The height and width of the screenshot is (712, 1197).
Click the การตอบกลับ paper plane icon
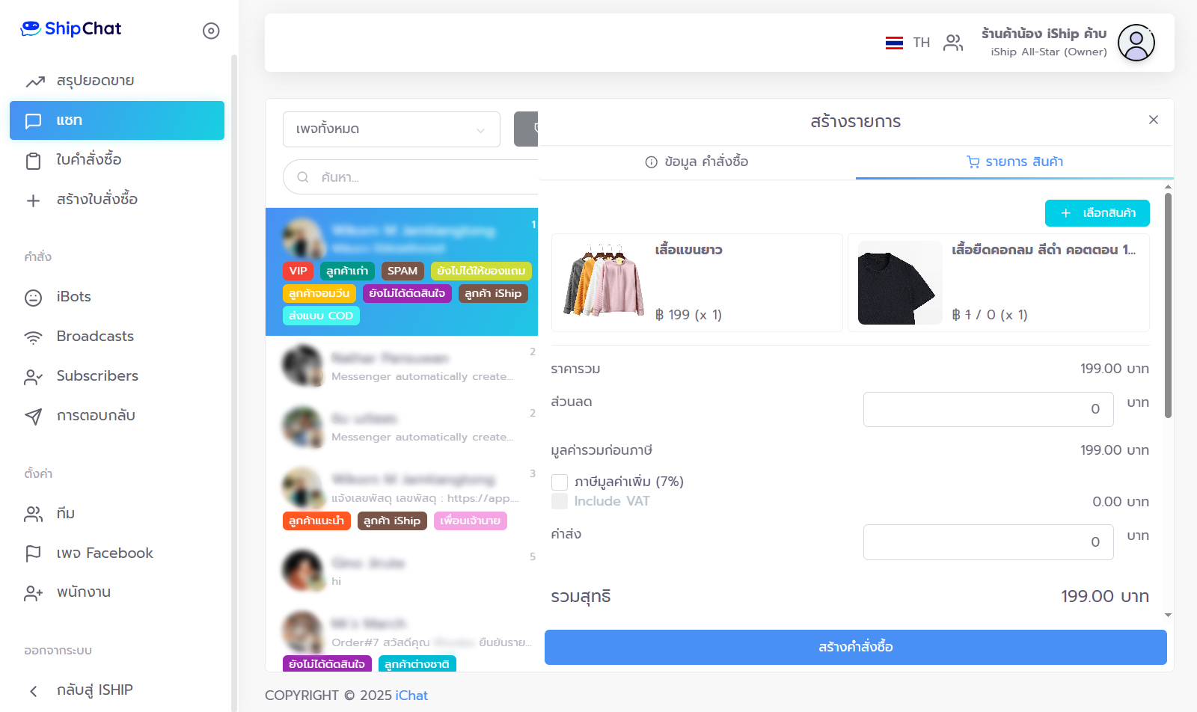pos(34,417)
